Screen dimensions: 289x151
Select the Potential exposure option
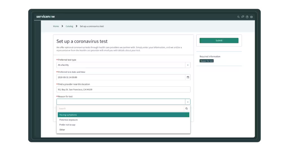(123, 120)
